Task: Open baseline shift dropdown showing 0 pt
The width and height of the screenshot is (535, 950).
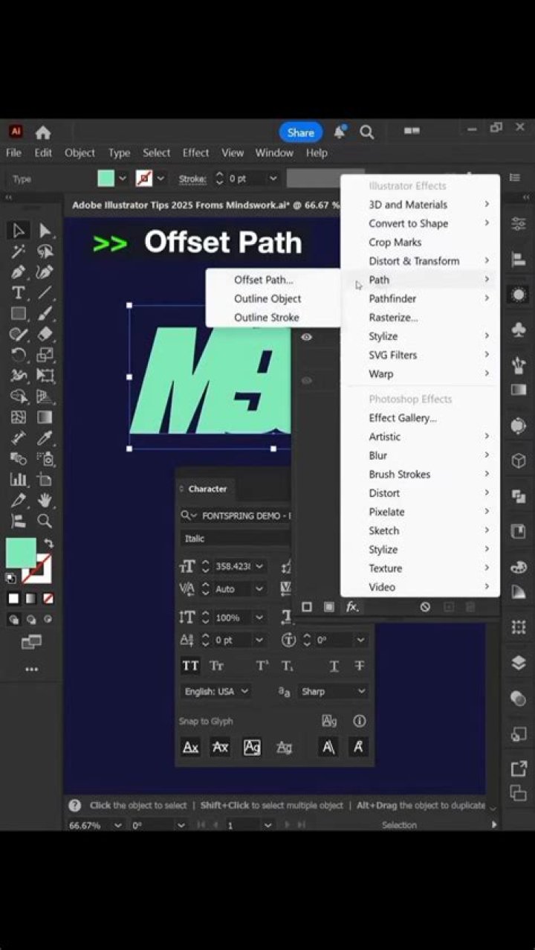Action: [259, 640]
